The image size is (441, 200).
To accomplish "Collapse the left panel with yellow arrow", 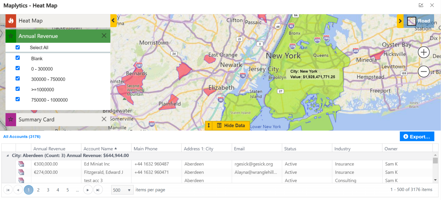I will pyautogui.click(x=113, y=21).
